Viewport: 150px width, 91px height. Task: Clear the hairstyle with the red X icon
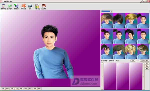23,6
